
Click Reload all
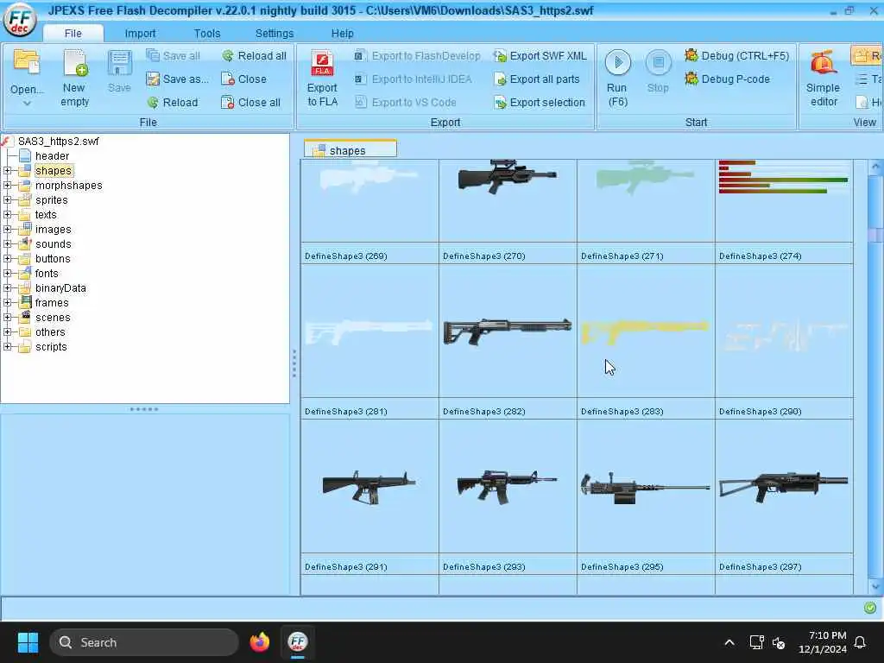(x=255, y=55)
